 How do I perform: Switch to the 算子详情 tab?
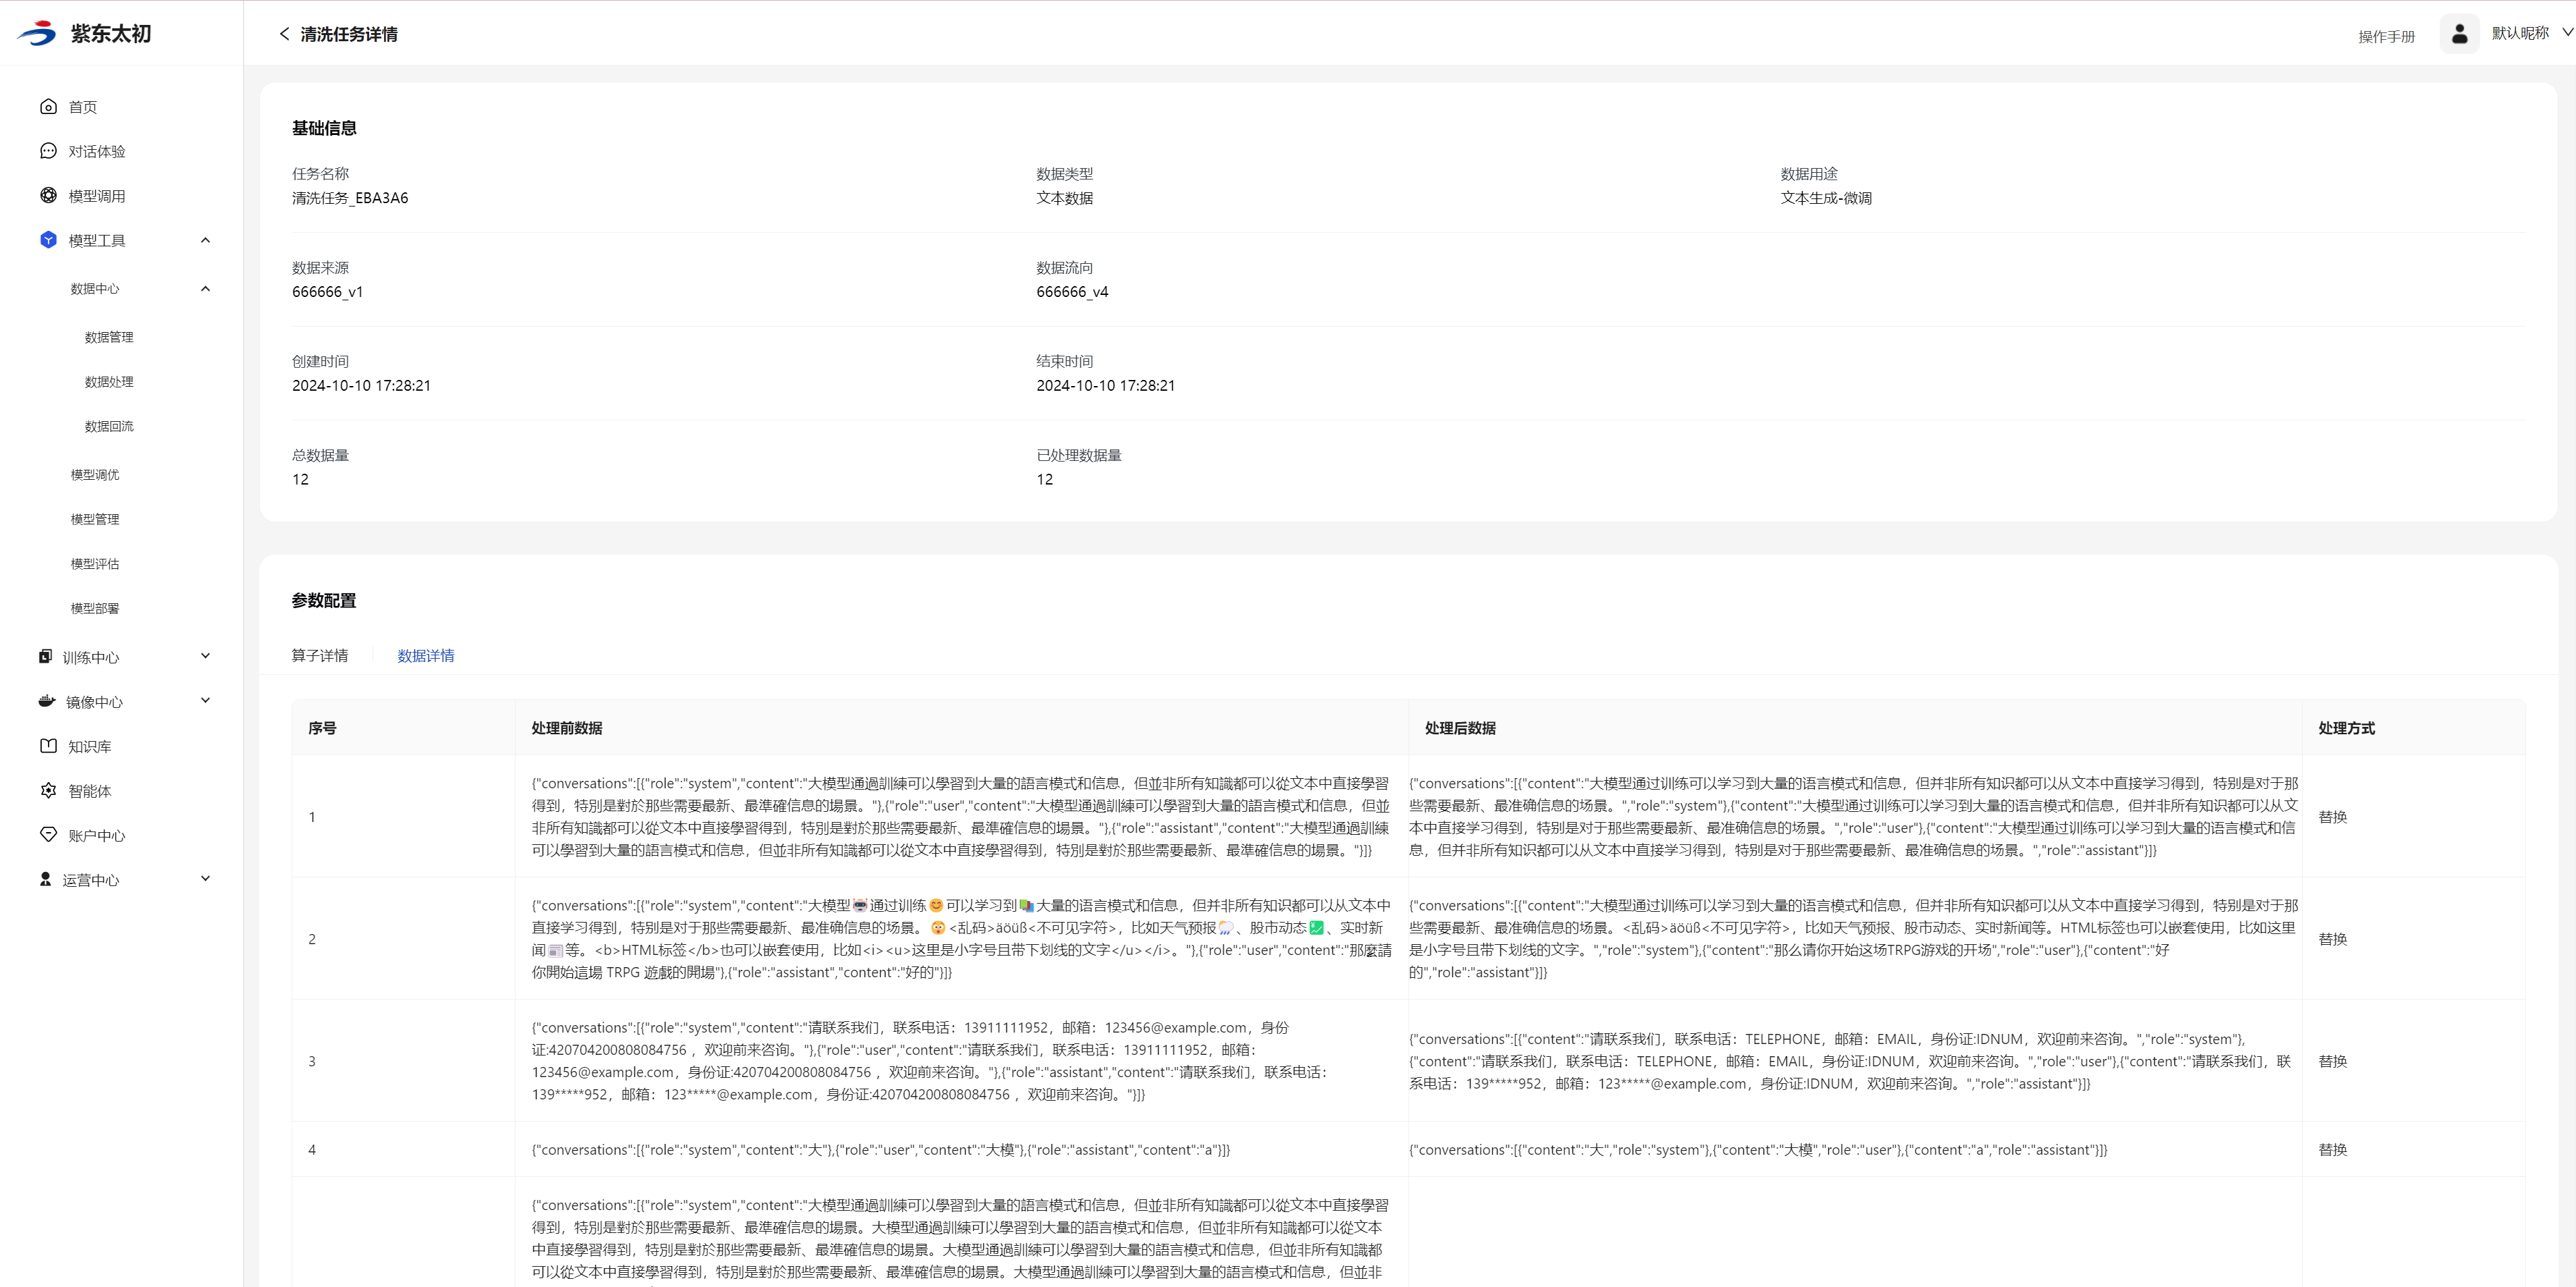click(x=320, y=656)
